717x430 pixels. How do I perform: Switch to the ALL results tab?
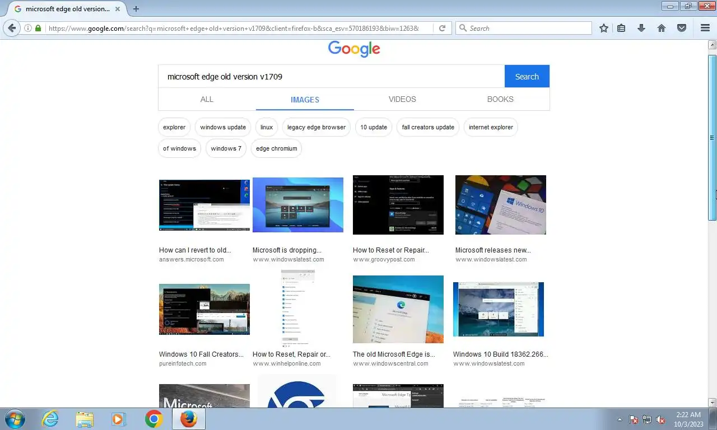point(207,99)
